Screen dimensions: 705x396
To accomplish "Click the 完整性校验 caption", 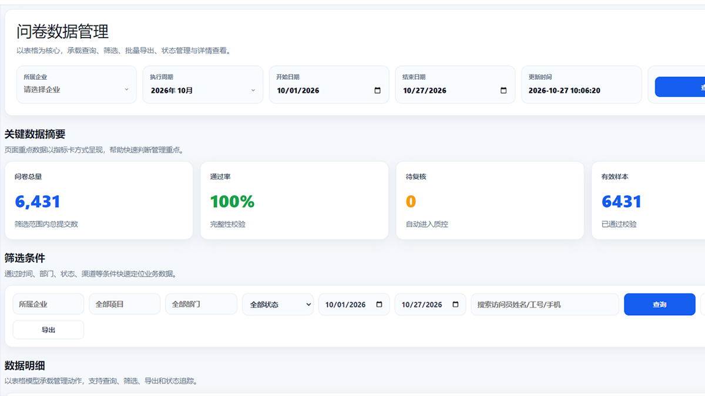I will [228, 224].
